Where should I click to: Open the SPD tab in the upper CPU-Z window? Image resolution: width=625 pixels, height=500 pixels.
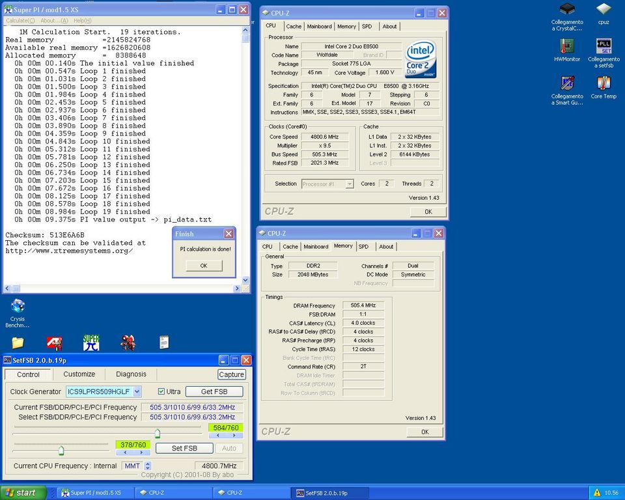pyautogui.click(x=367, y=26)
